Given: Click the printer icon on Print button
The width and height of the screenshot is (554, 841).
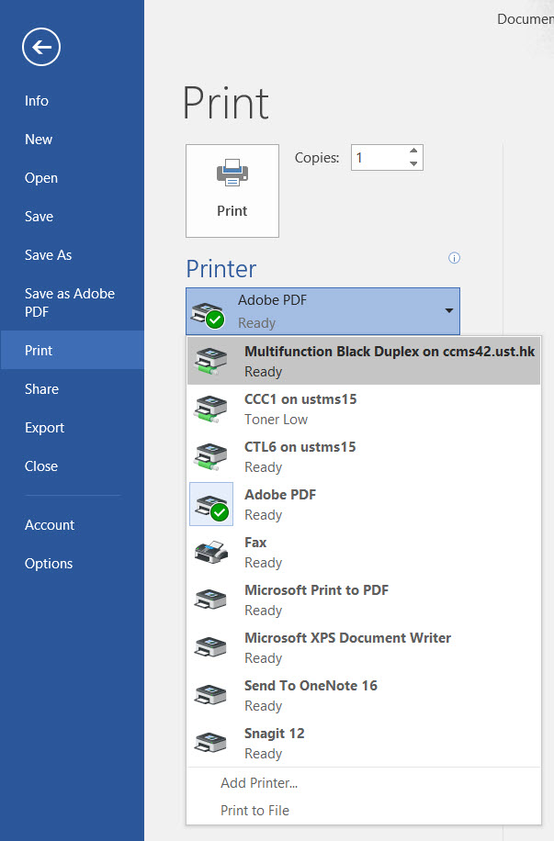Looking at the screenshot, I should pyautogui.click(x=232, y=174).
